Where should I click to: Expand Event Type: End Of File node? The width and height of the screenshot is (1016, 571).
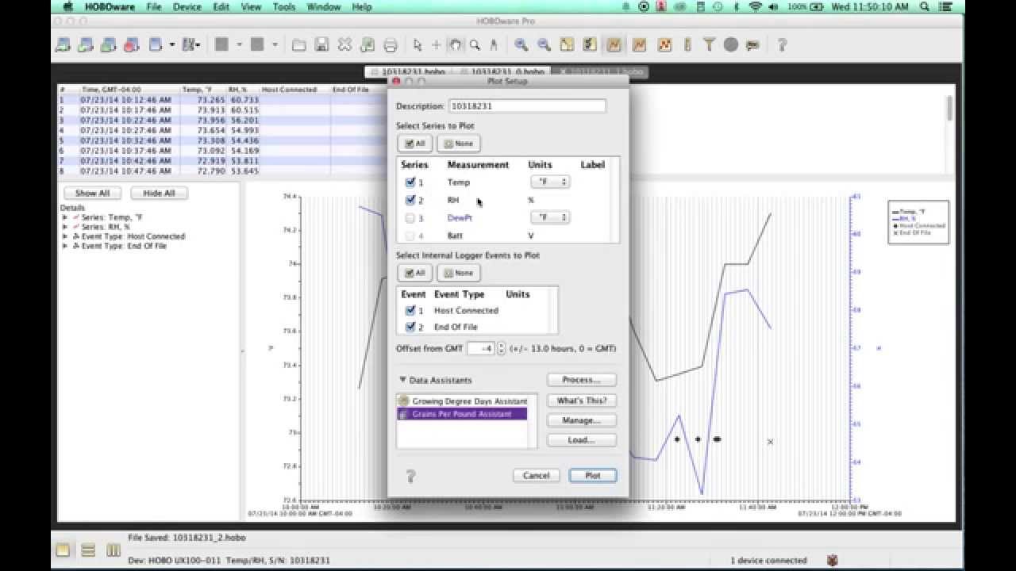pos(65,246)
